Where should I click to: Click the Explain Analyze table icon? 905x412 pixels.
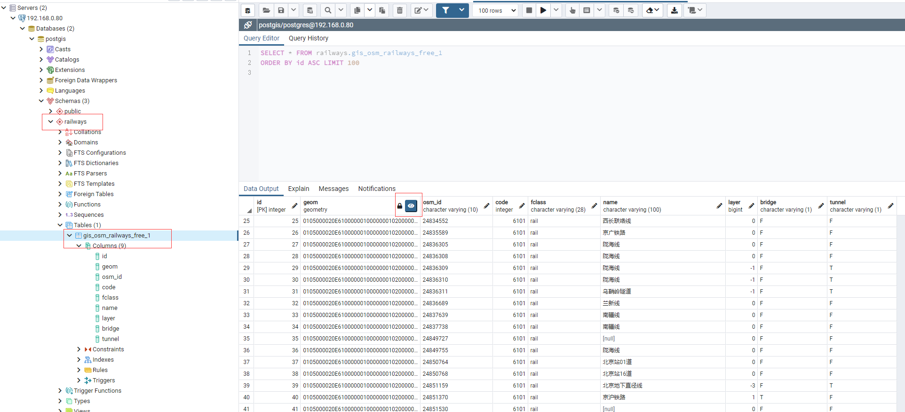[587, 10]
